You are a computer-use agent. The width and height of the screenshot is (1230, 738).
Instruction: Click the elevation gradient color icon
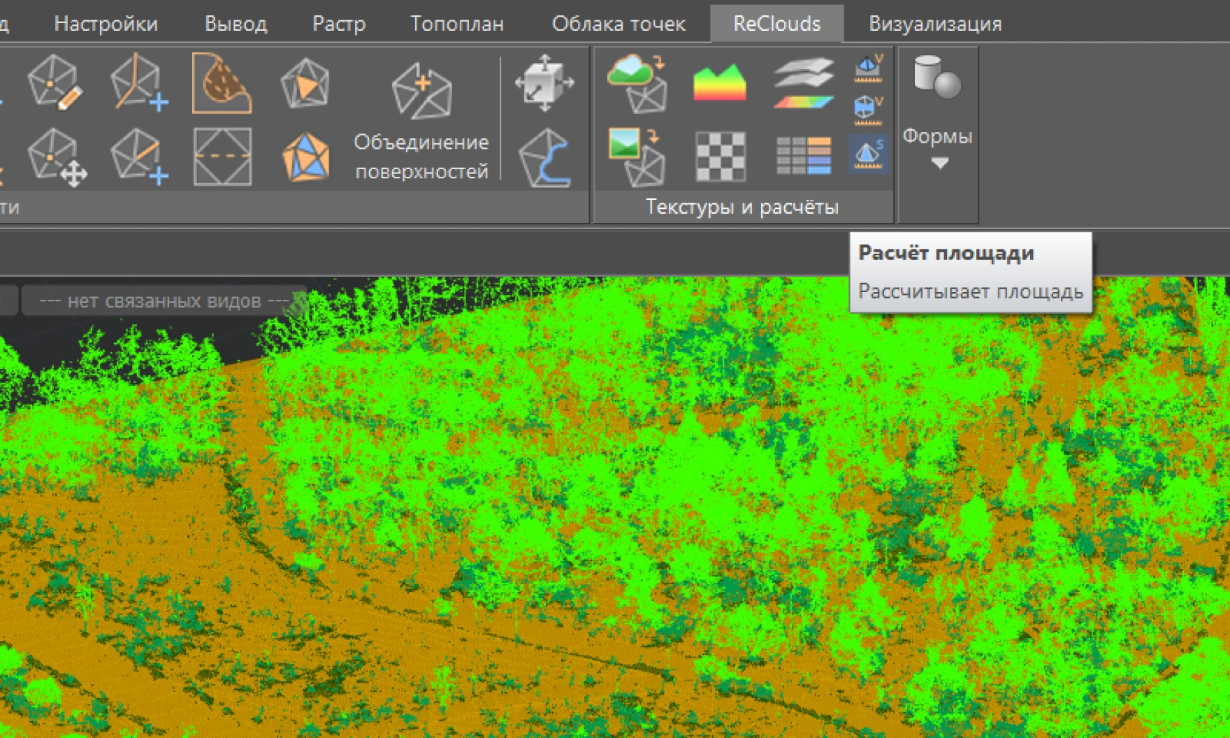point(720,83)
